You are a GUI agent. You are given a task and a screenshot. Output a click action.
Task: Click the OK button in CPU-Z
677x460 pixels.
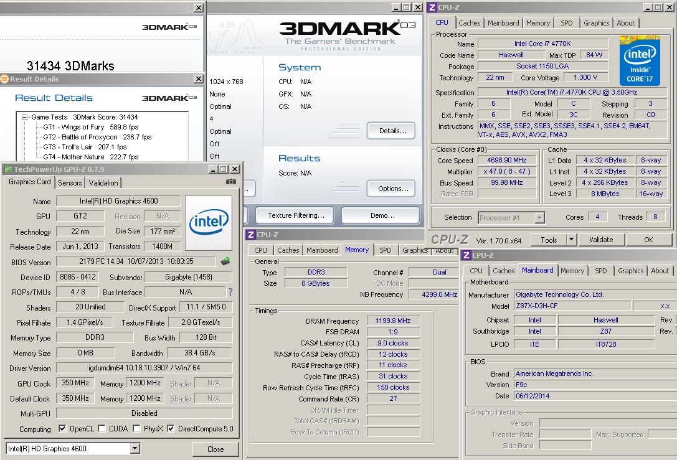(x=648, y=240)
